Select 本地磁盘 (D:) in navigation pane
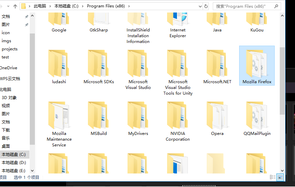This screenshot has height=187, width=295. pyautogui.click(x=14, y=163)
